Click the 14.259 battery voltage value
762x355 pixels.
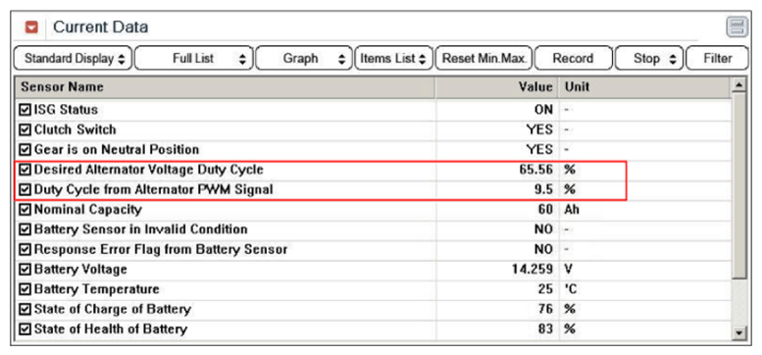[533, 270]
